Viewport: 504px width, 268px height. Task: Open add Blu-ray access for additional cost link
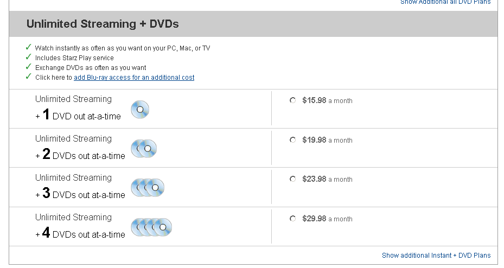[x=134, y=78]
